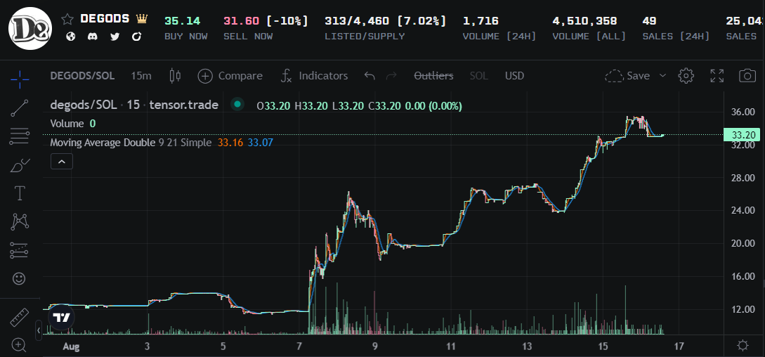Click the 1,716 24h volume value
The height and width of the screenshot is (357, 765).
point(480,21)
